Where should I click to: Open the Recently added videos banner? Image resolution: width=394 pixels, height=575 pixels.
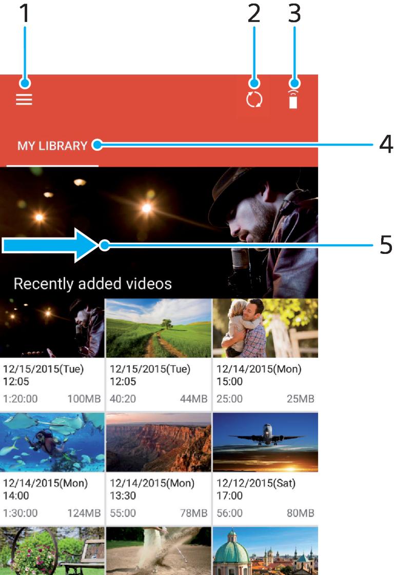pos(159,232)
